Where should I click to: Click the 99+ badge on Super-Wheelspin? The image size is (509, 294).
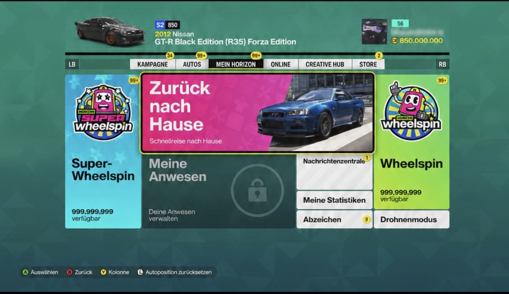pyautogui.click(x=134, y=80)
